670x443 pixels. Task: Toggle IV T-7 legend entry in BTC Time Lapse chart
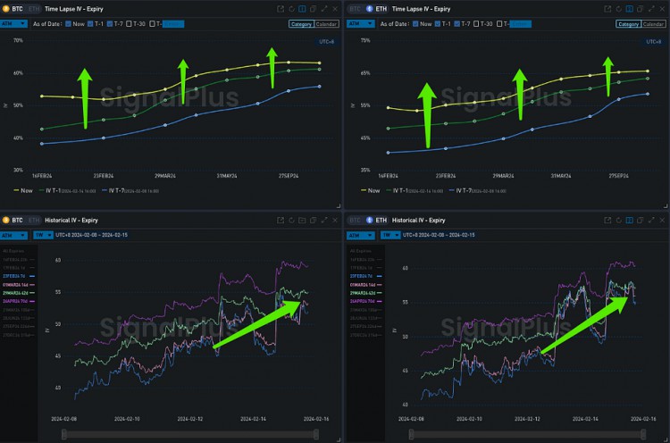(x=130, y=191)
